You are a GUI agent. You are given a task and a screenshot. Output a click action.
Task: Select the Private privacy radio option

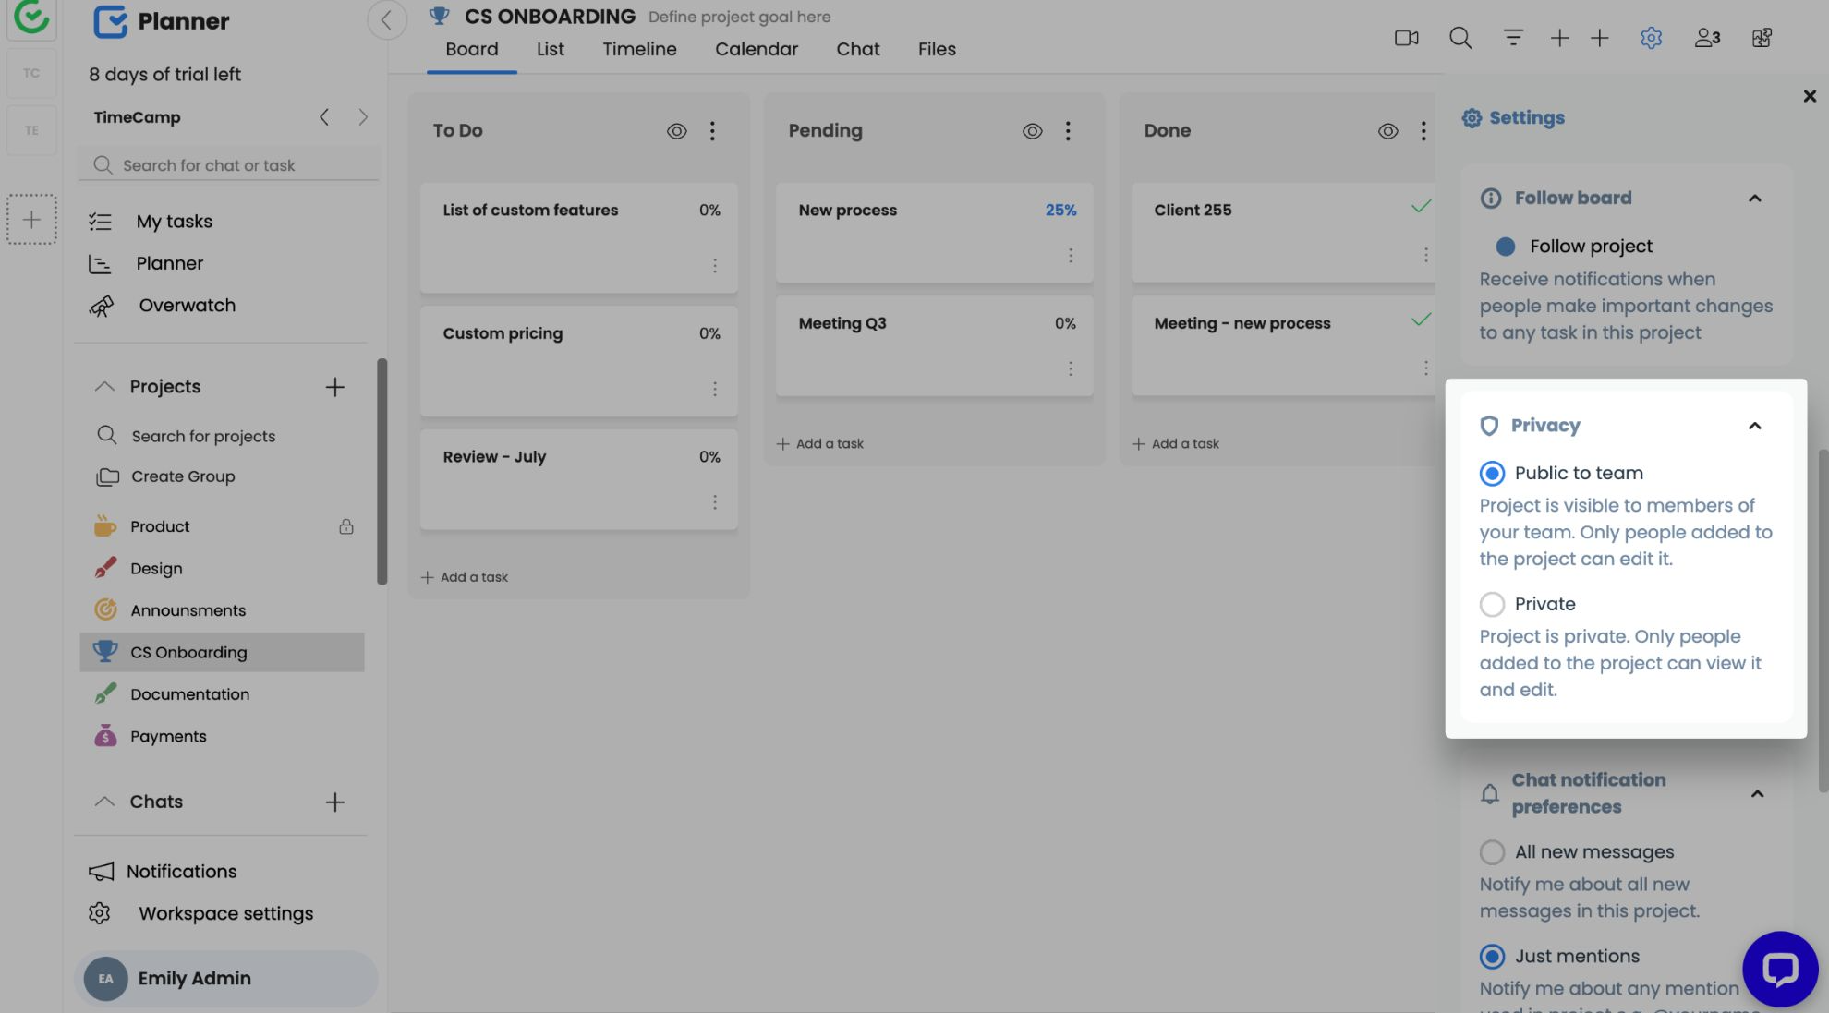coord(1492,604)
